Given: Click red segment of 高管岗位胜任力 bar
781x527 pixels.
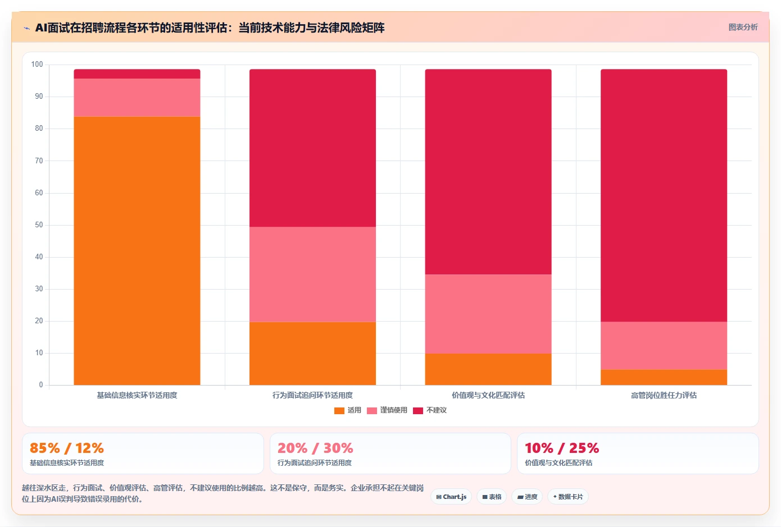Looking at the screenshot, I should 664,195.
